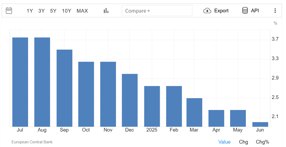
Task: Click the Feb bar in chart
Action: coord(174,106)
